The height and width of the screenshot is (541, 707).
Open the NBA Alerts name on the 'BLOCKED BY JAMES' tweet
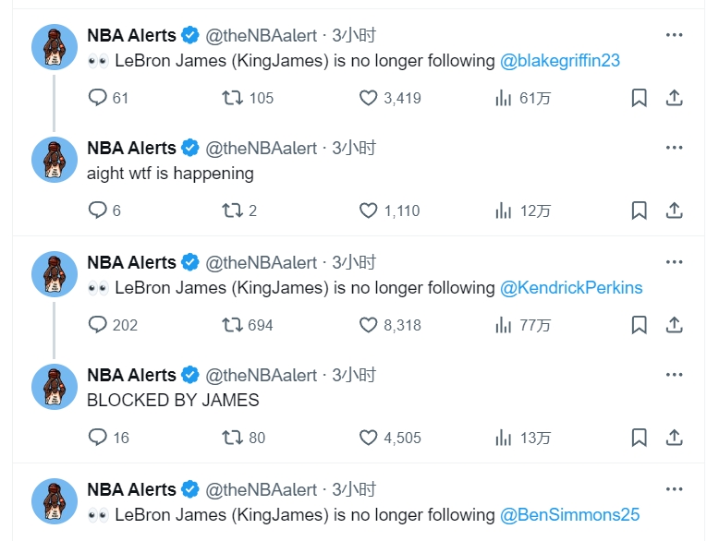click(x=131, y=375)
